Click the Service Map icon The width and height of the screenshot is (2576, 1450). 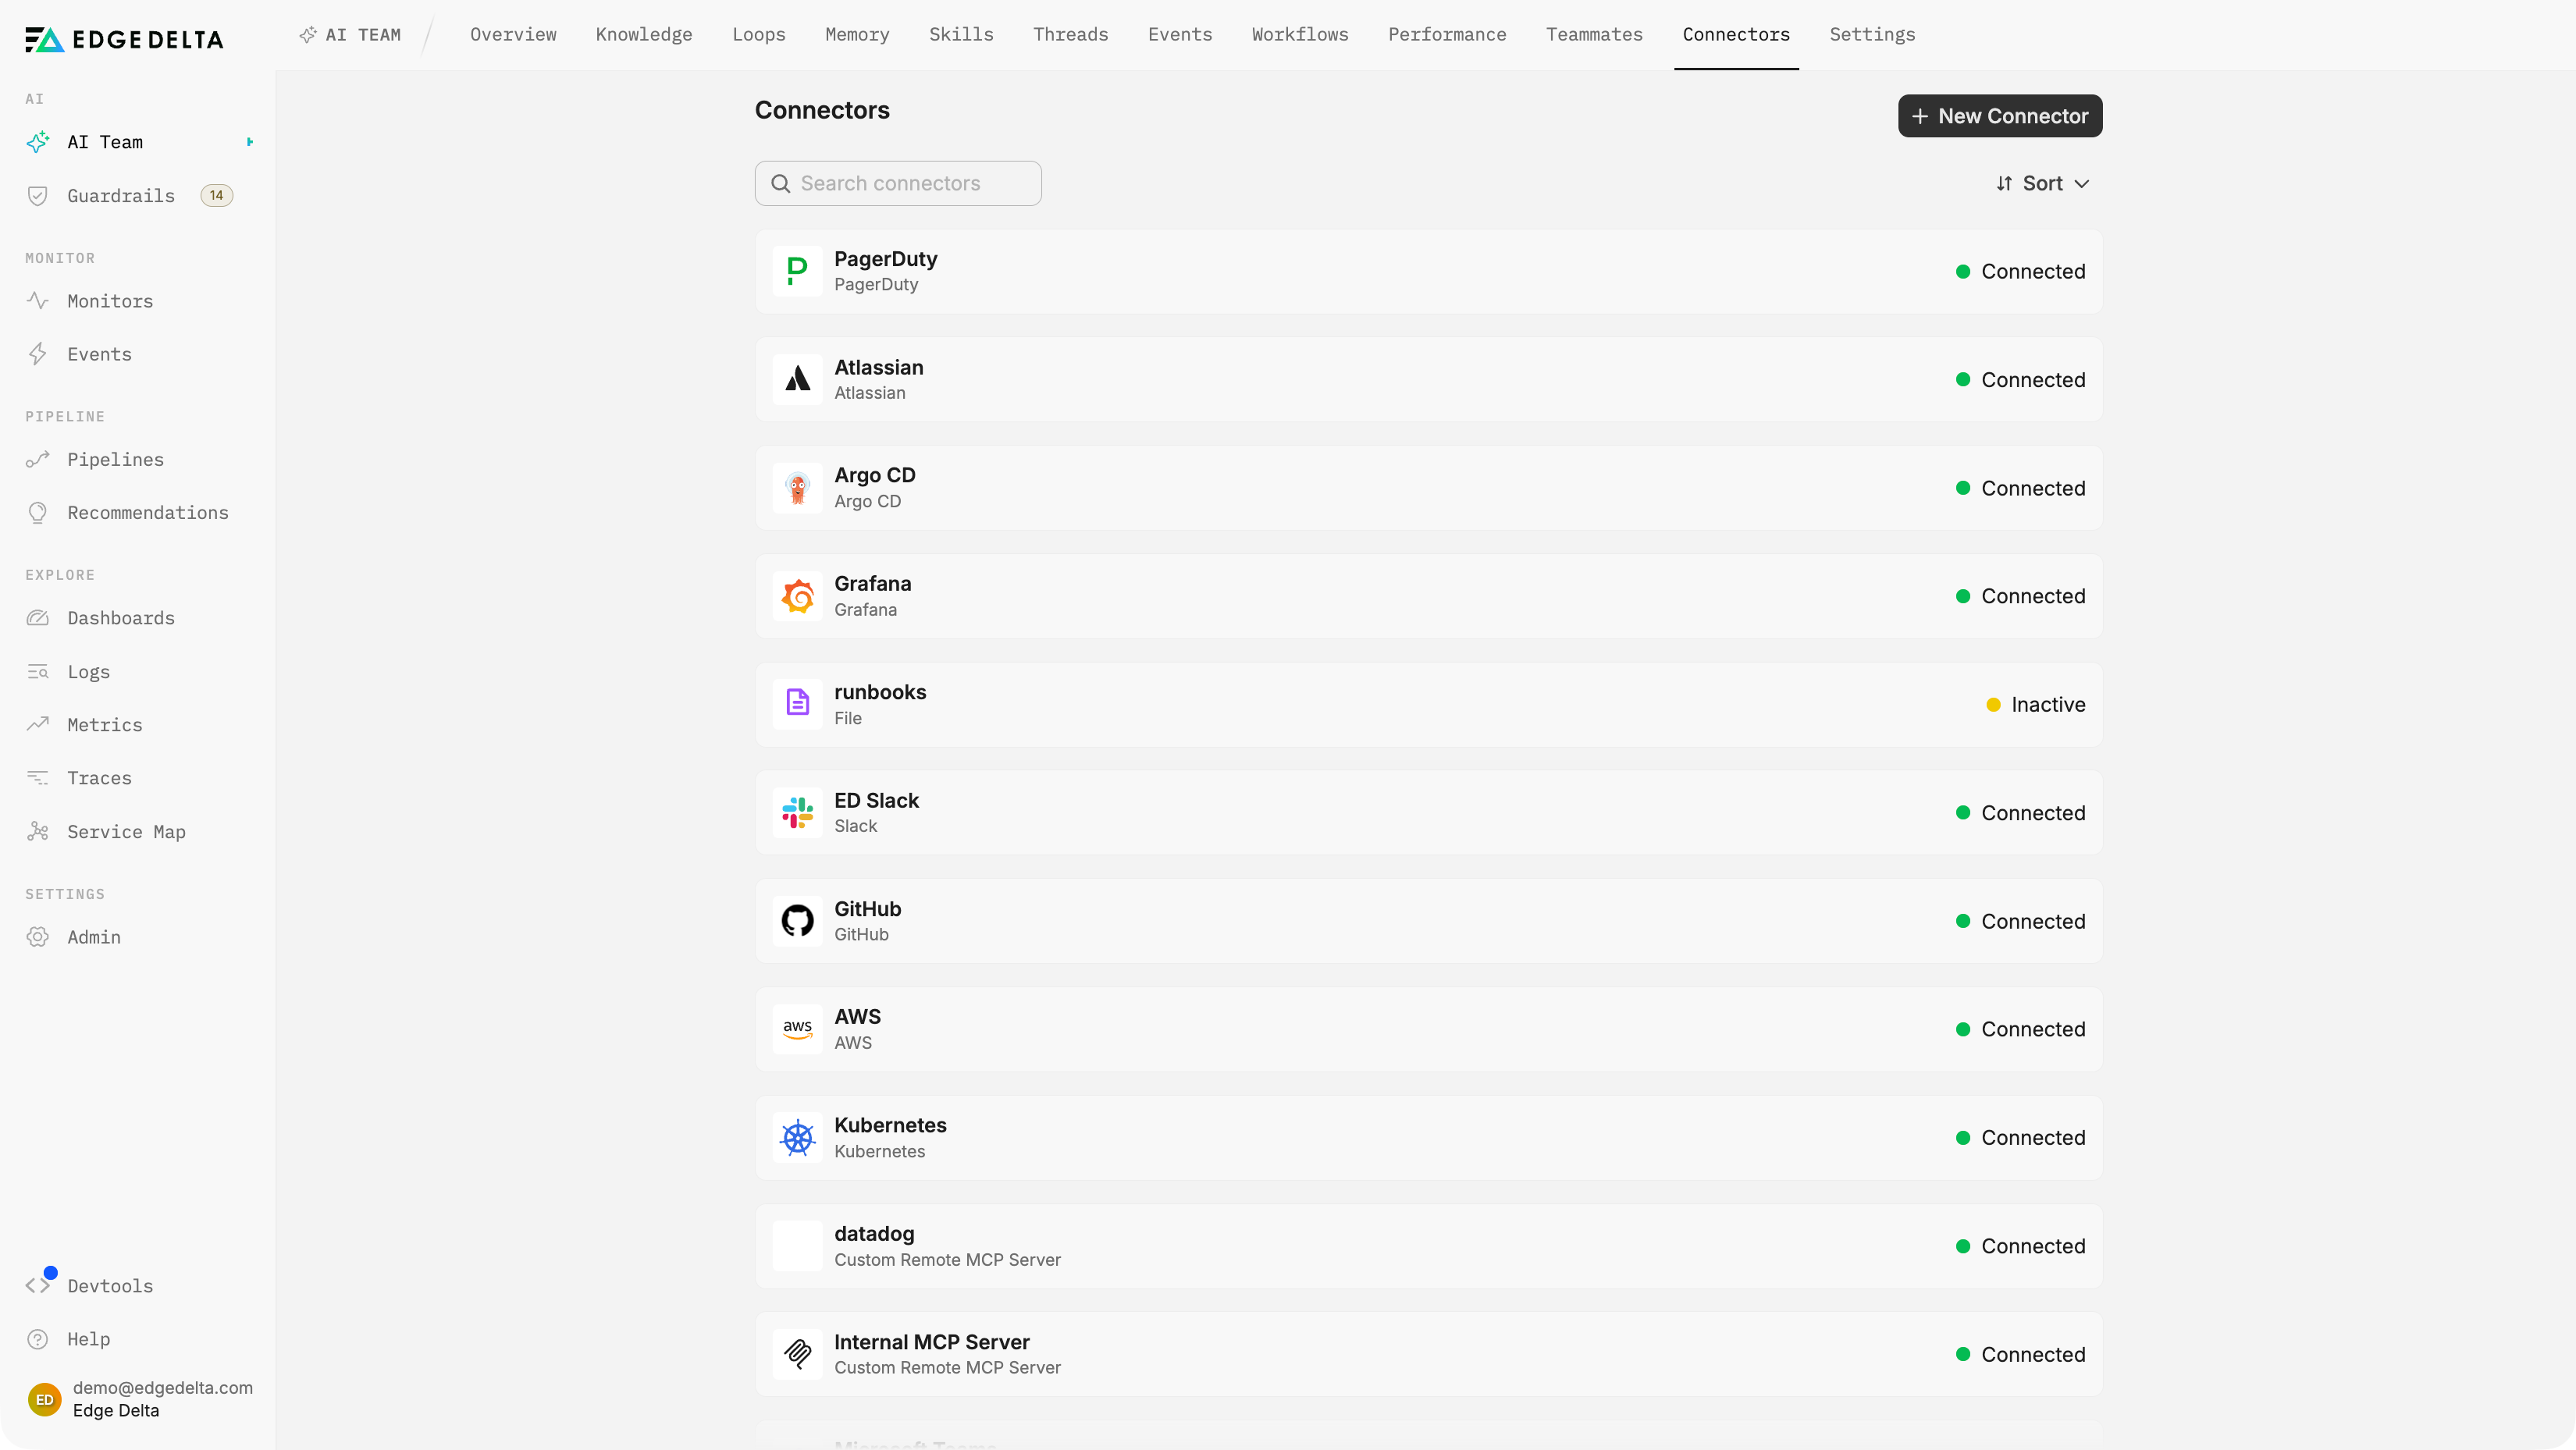point(38,832)
